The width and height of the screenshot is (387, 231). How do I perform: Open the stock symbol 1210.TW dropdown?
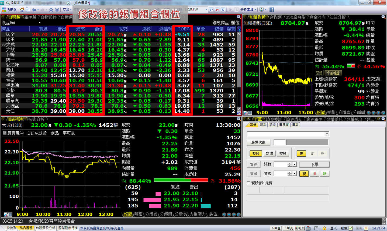(206, 10)
